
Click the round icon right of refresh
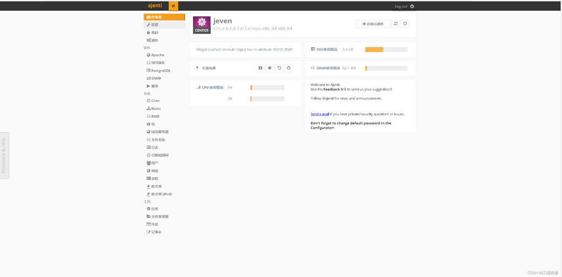coord(405,24)
